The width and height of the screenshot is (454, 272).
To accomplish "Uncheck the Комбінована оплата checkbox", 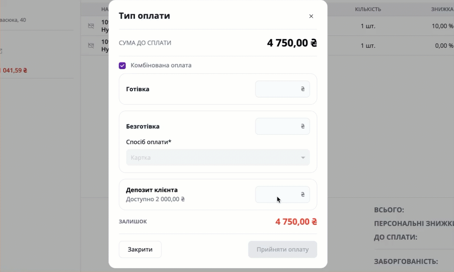I will coord(122,66).
